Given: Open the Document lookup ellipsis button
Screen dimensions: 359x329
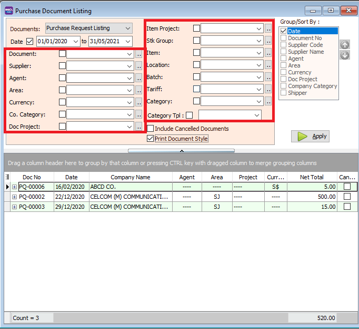Looking at the screenshot, I should (138, 54).
